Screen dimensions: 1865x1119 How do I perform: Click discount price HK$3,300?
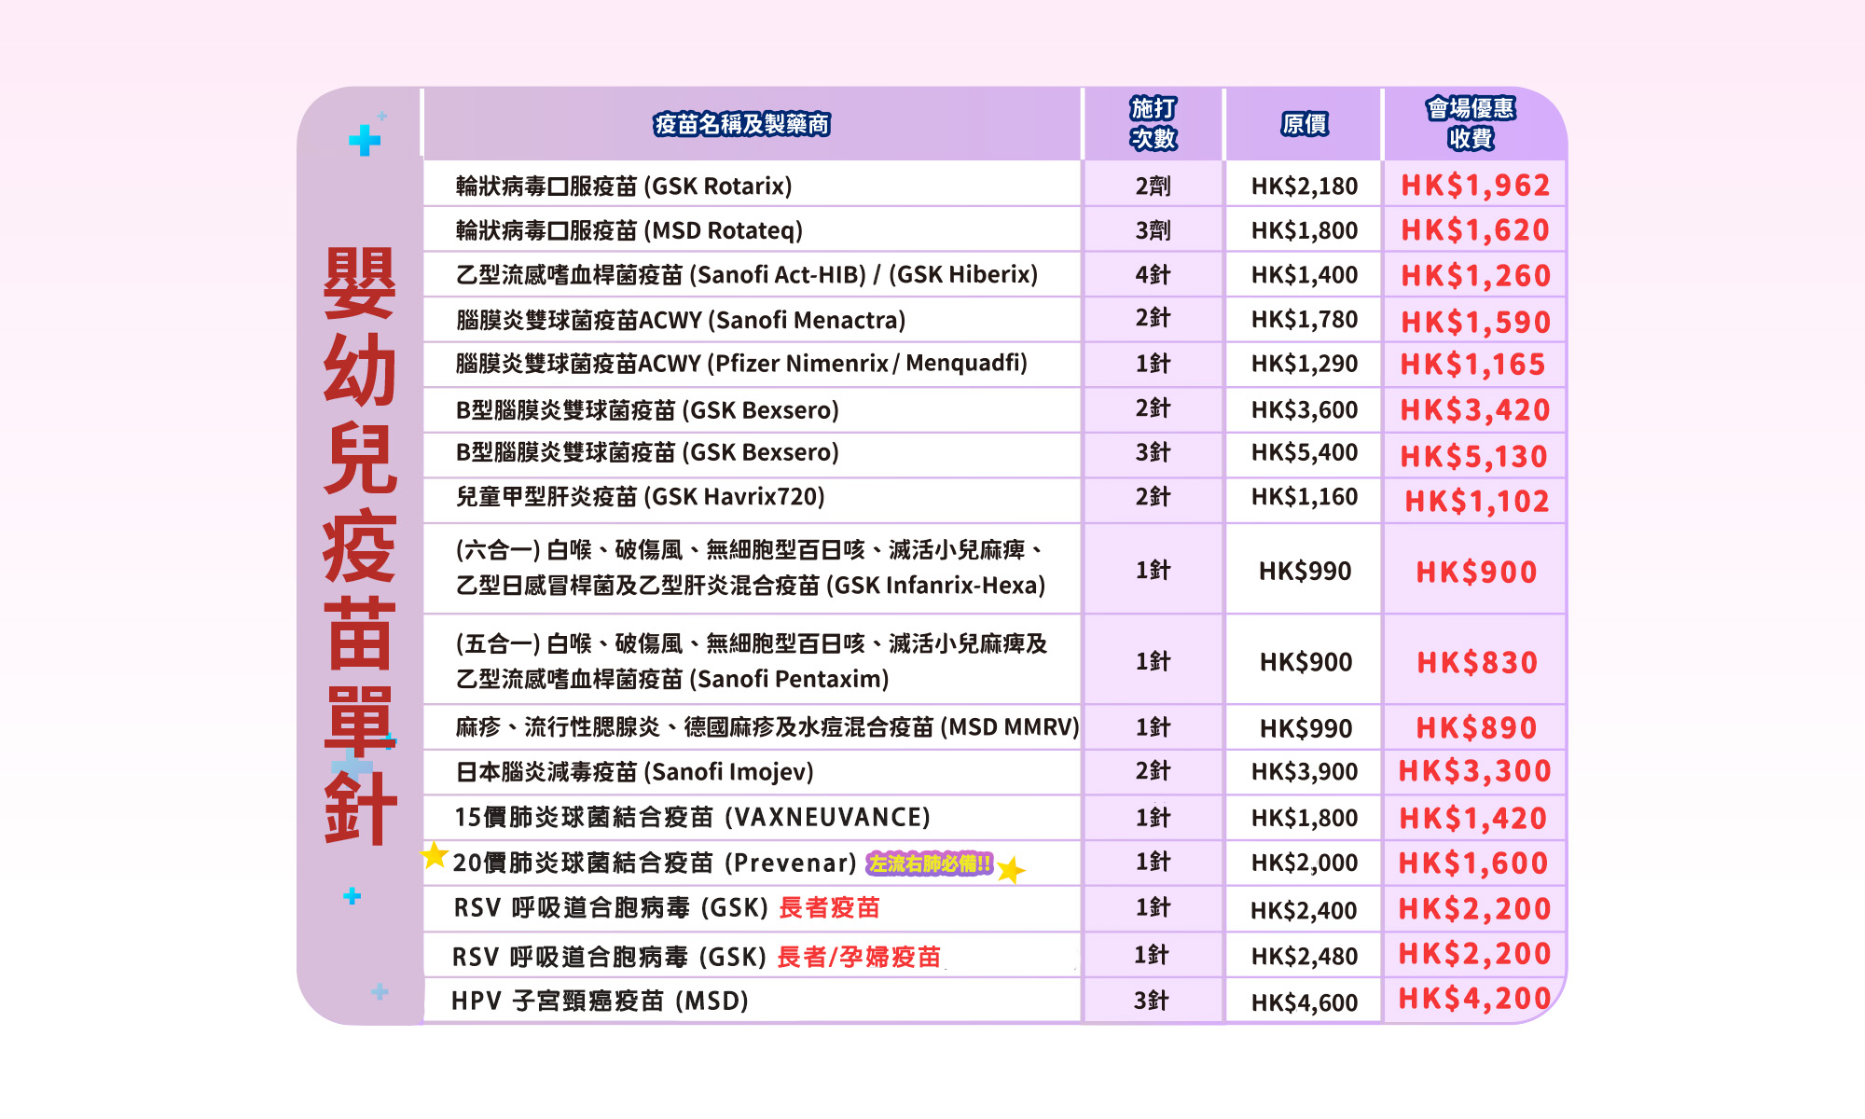point(1474,771)
